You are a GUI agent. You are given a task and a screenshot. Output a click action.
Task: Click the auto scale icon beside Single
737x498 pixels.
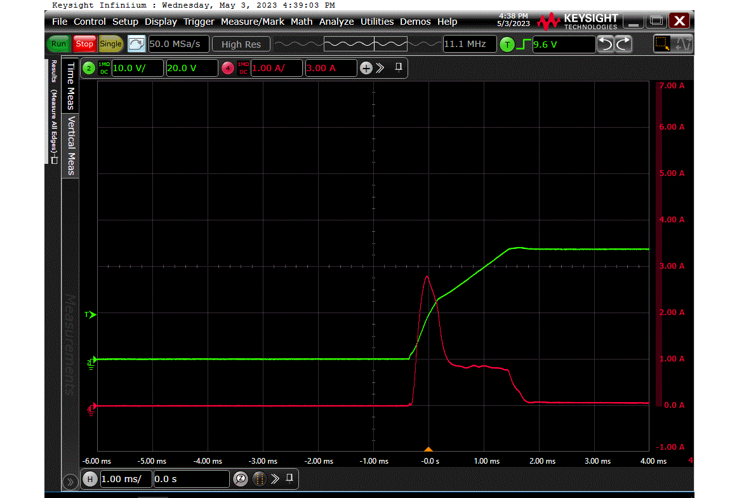[x=136, y=44]
